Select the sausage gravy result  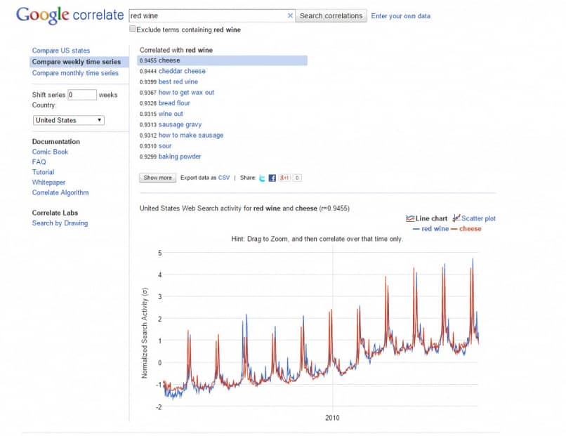click(180, 124)
